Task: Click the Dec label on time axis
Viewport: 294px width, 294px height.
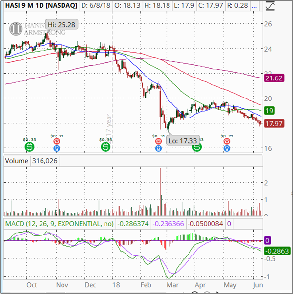Action: point(90,285)
